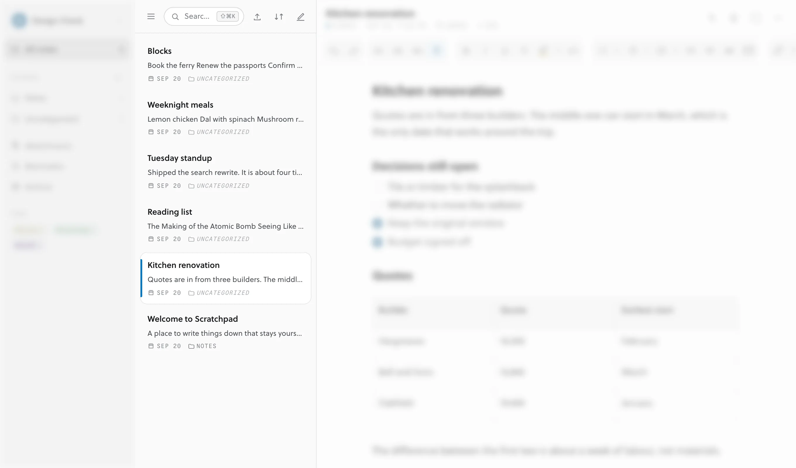The image size is (796, 468).
Task: Open the Reading list note
Action: pyautogui.click(x=226, y=225)
